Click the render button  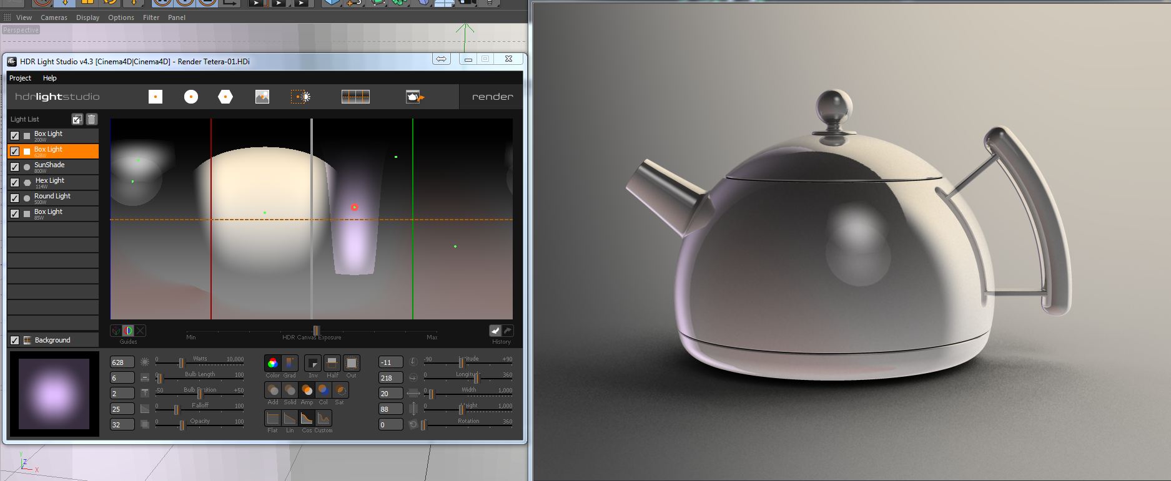(x=493, y=97)
